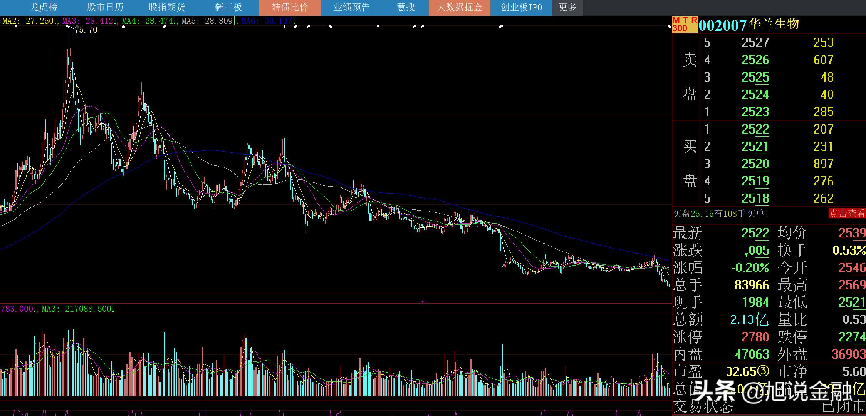The width and height of the screenshot is (866, 416).
Task: Click the circled 3 beside 市盈 32.65
Action: [763, 371]
